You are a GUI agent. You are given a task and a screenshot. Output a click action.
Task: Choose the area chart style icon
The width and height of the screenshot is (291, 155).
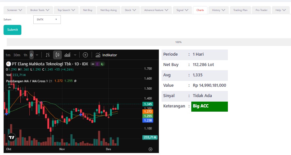coord(68,55)
